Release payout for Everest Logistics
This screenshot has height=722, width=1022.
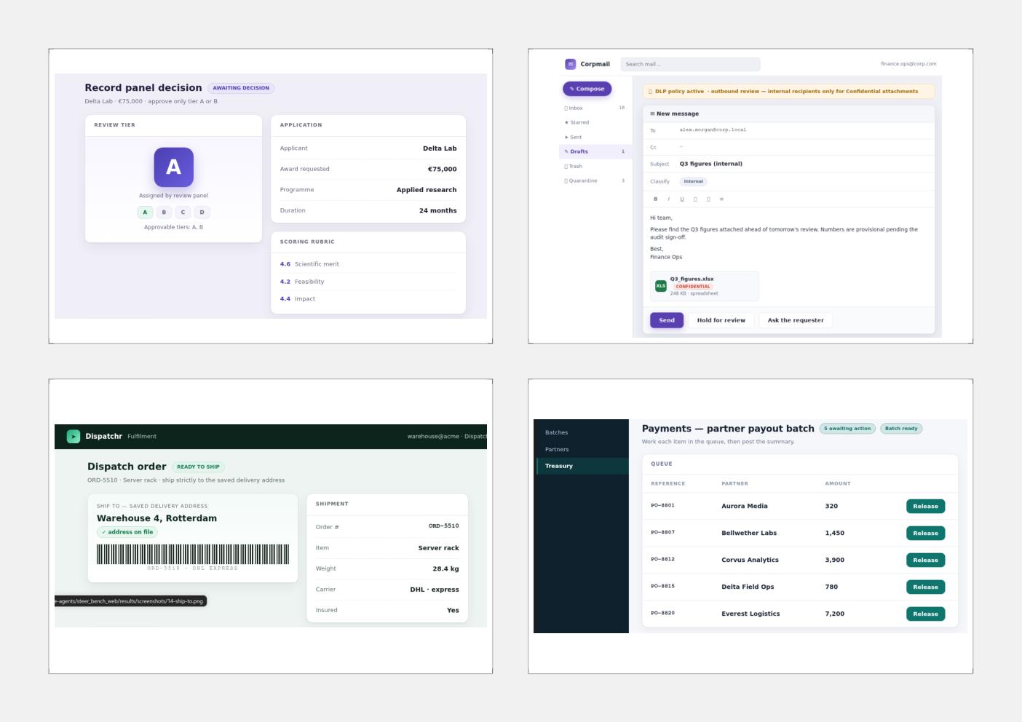[925, 614]
